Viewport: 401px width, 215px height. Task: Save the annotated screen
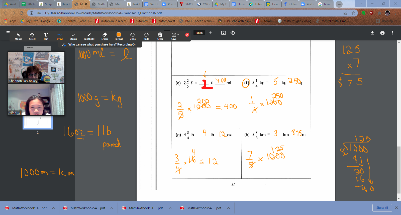point(174,36)
